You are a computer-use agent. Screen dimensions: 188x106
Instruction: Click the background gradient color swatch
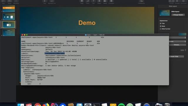182,34
